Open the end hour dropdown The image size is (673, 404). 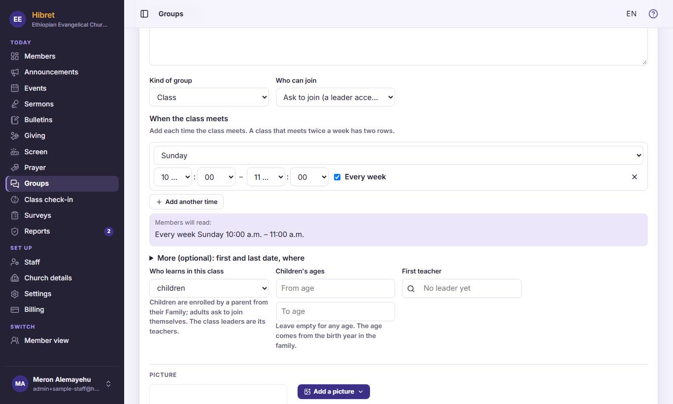(x=266, y=177)
